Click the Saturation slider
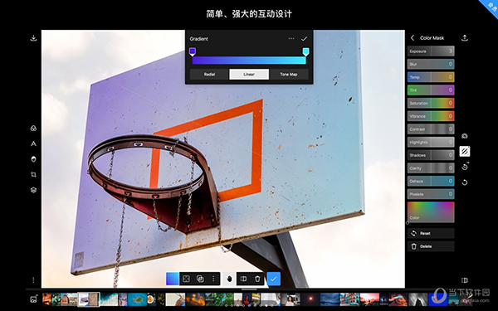 pyautogui.click(x=431, y=103)
